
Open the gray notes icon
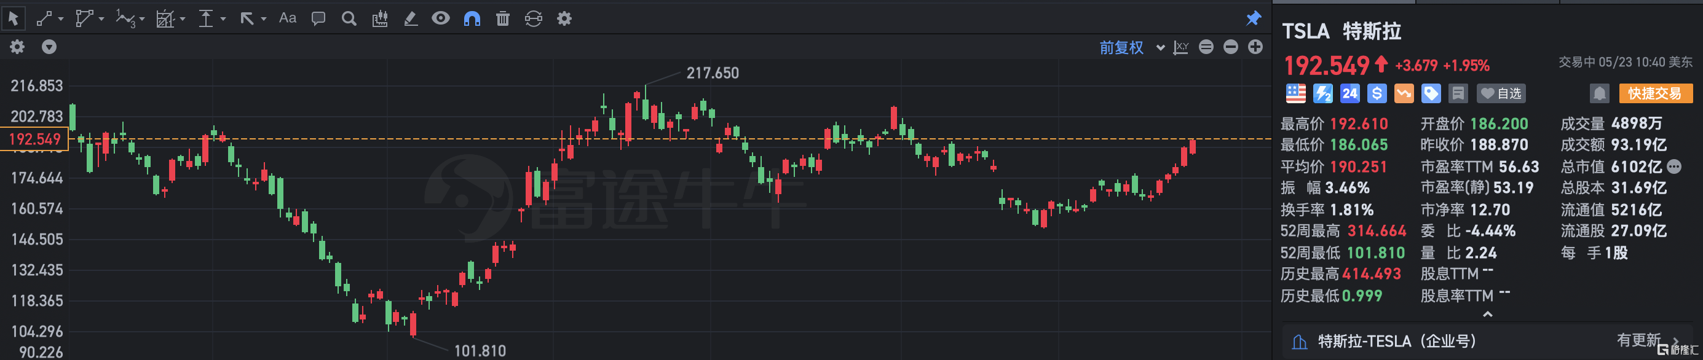coord(1458,94)
